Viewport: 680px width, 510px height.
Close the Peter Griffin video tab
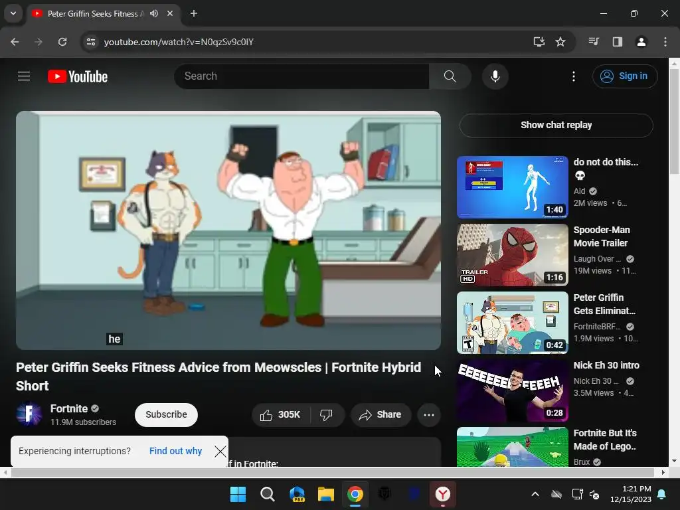[x=170, y=13]
